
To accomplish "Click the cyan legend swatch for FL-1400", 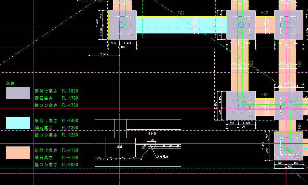I will [18, 123].
